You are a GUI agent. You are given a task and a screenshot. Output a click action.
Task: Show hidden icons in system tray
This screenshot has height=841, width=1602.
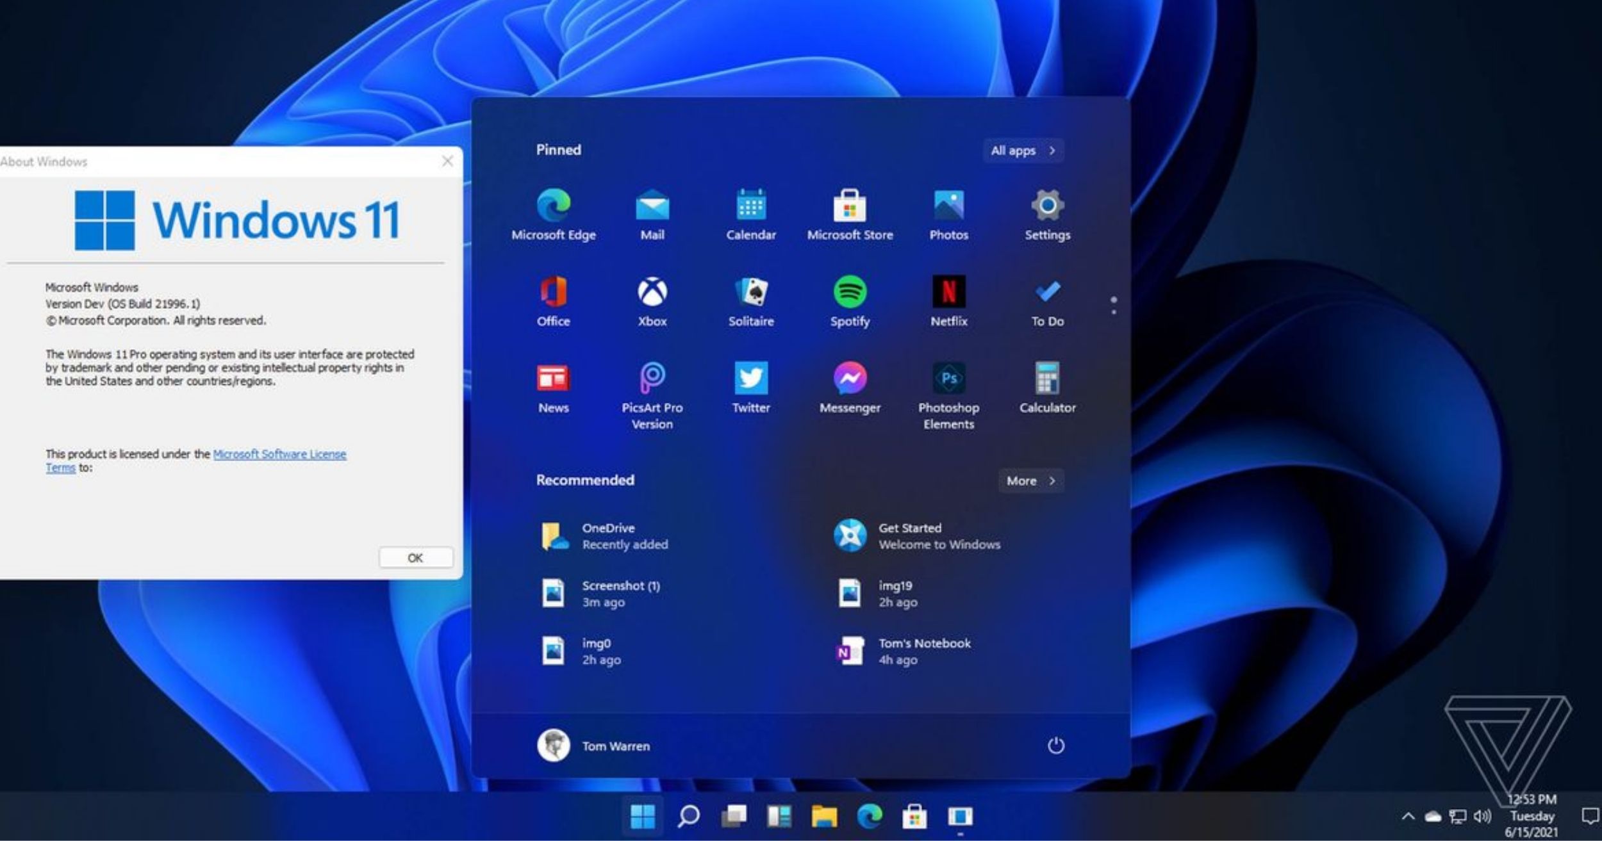[x=1408, y=817]
